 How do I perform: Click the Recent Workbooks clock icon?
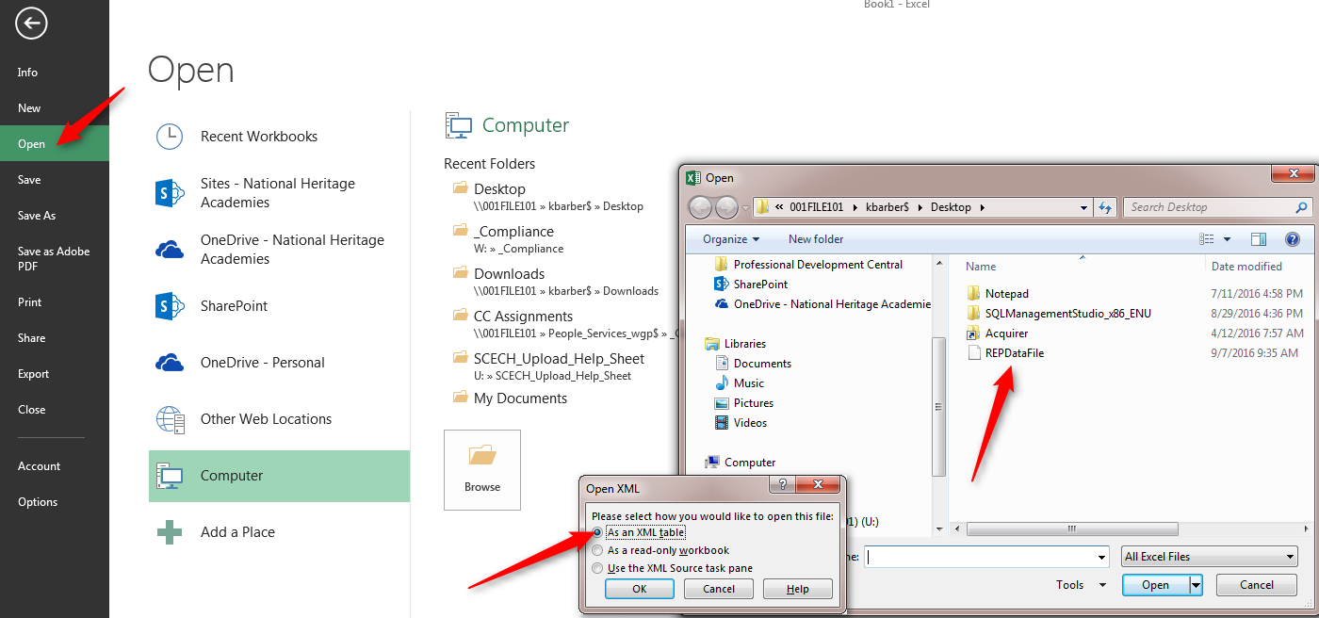[x=170, y=137]
